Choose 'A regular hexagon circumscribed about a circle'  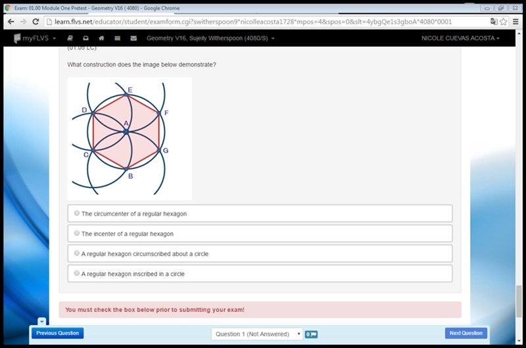(x=260, y=253)
